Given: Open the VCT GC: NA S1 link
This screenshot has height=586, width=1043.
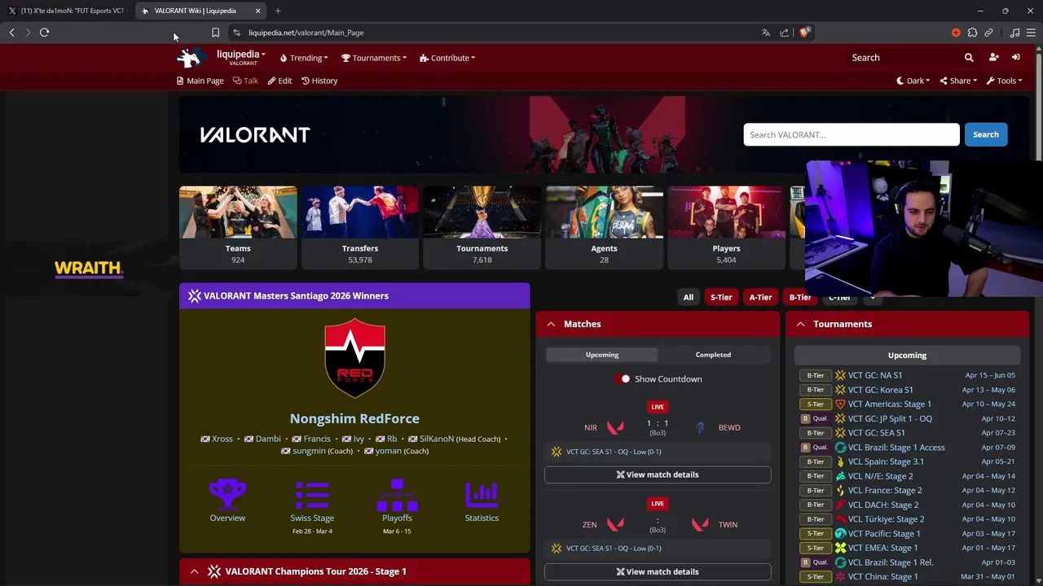Looking at the screenshot, I should [x=874, y=375].
